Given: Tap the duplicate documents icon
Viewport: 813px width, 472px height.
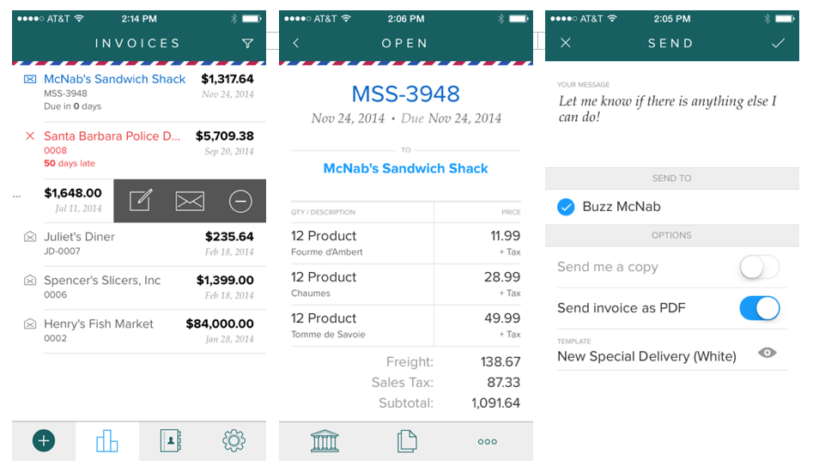Looking at the screenshot, I should pyautogui.click(x=407, y=441).
